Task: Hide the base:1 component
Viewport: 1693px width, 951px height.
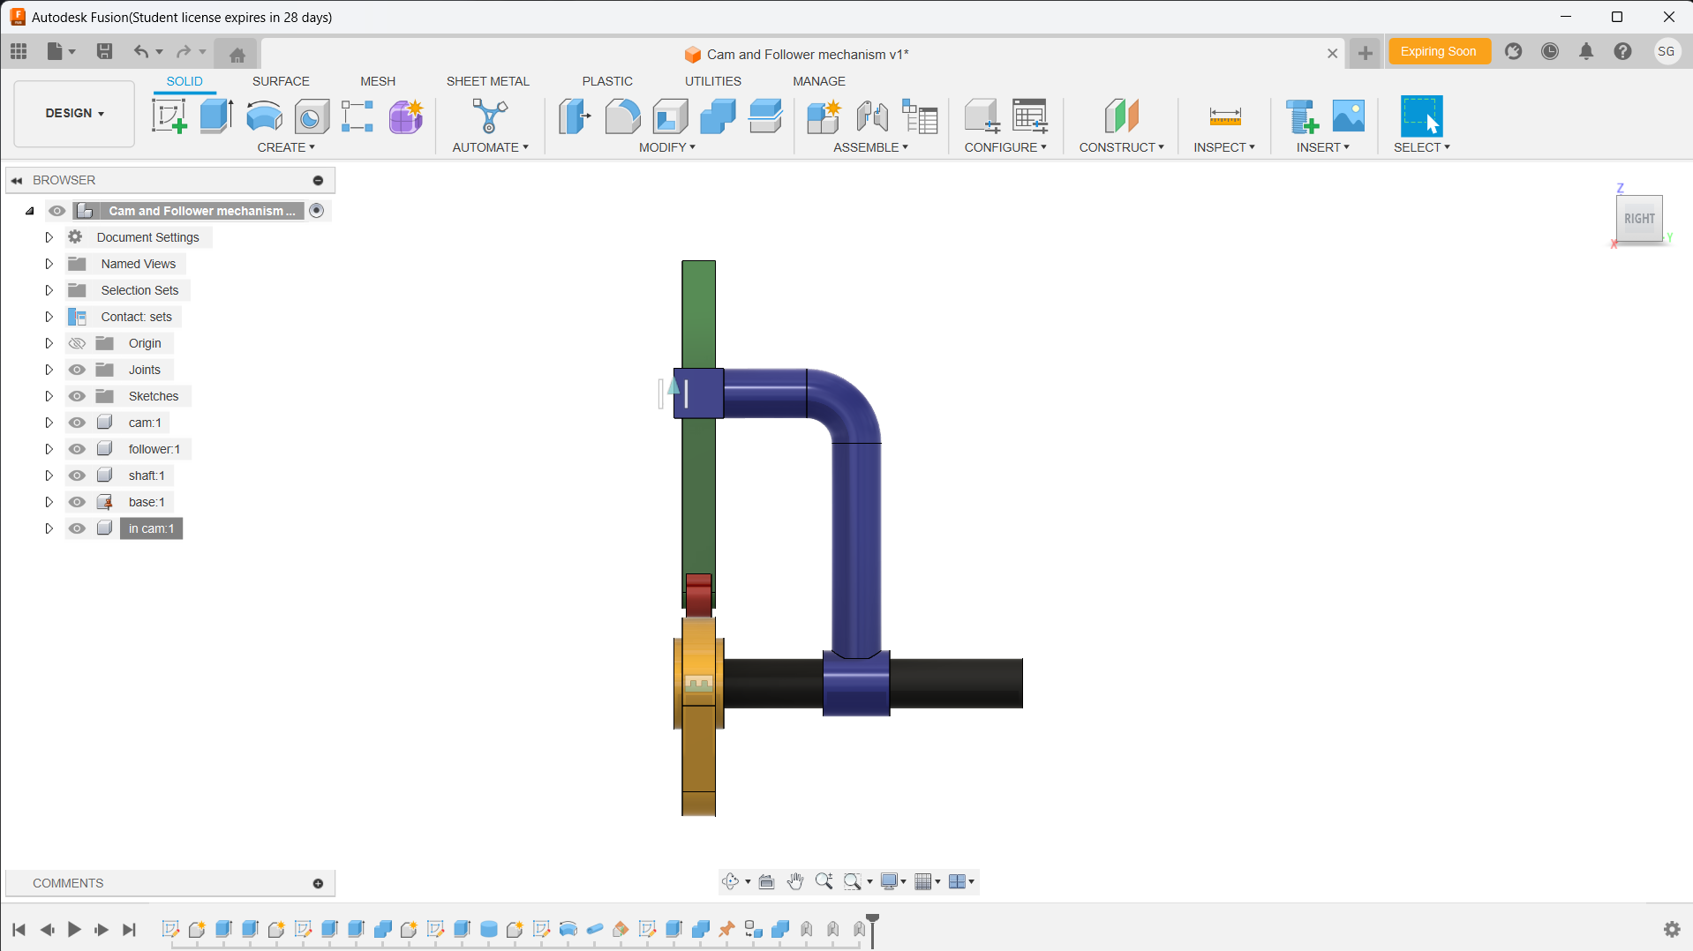Action: coord(77,502)
